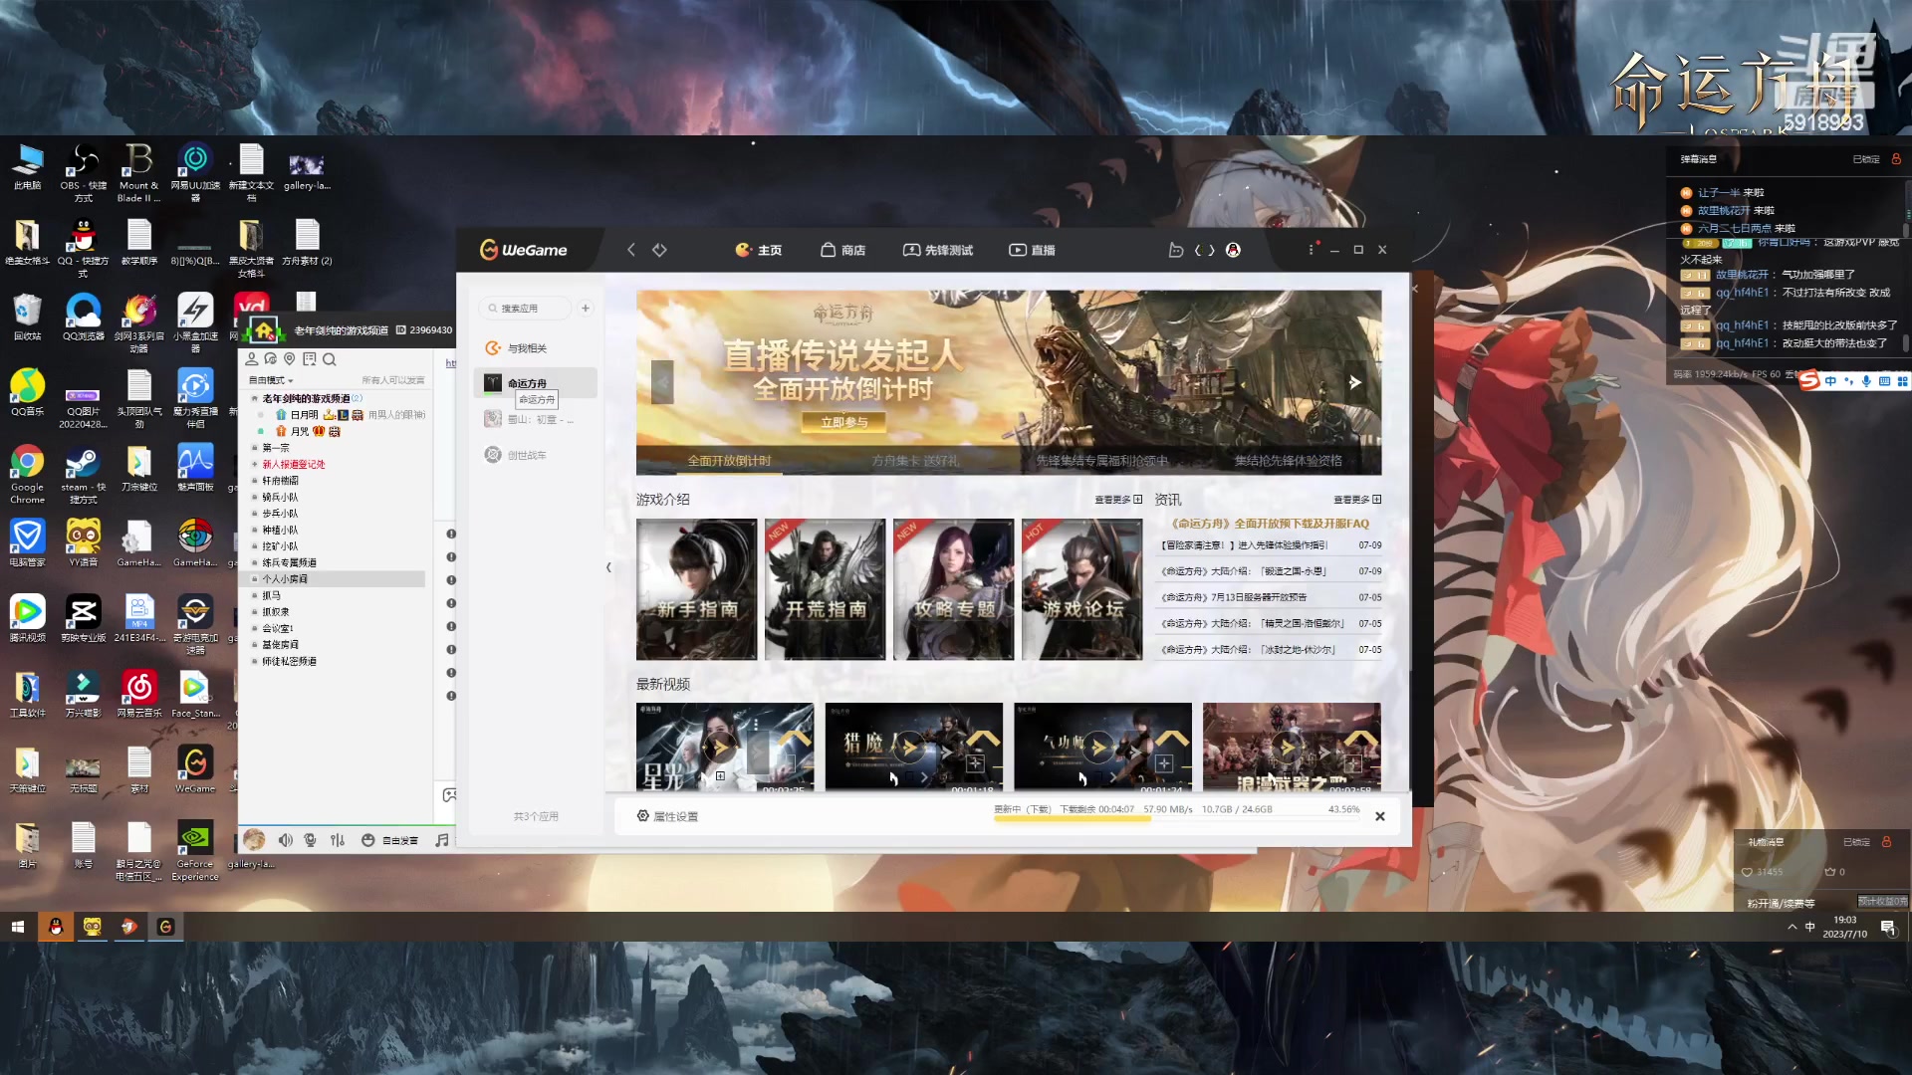
Task: Select 创世战车 in the game list
Action: pyautogui.click(x=536, y=455)
